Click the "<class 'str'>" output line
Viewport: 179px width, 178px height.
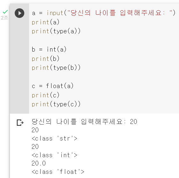[55, 138]
